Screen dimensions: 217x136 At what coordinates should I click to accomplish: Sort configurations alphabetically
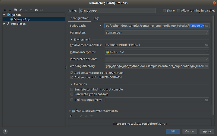[x=42, y=10]
